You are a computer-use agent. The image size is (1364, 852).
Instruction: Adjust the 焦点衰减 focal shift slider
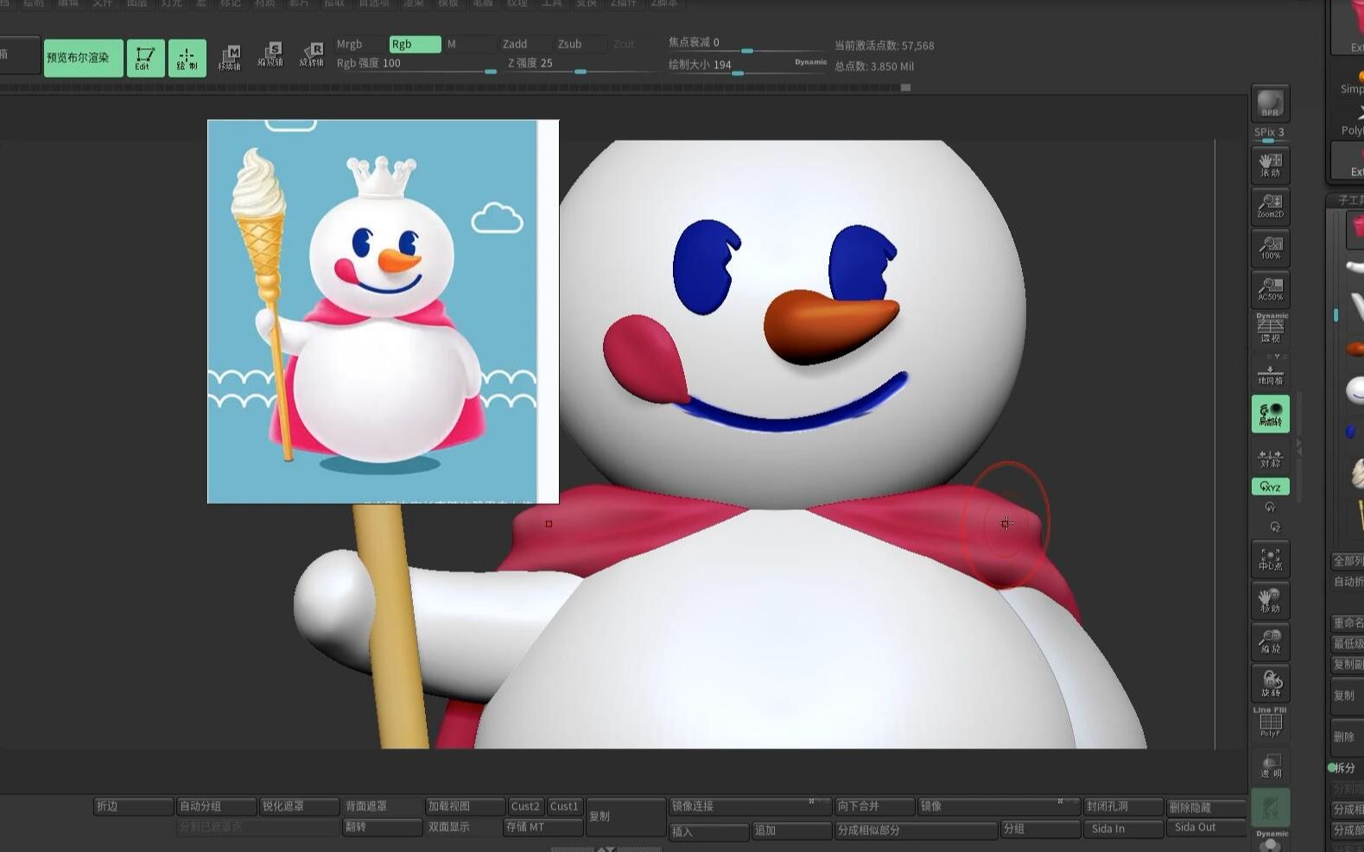click(746, 43)
